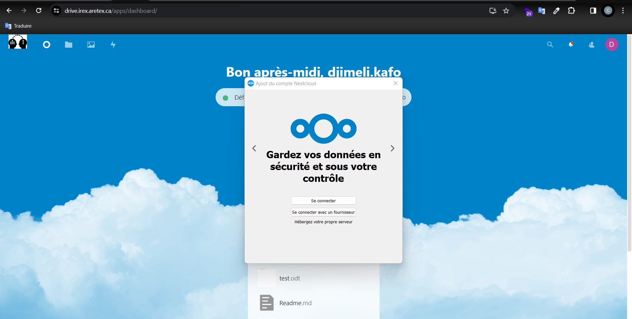Open the notifications bell
Screen dimensions: 632x319
tap(571, 44)
